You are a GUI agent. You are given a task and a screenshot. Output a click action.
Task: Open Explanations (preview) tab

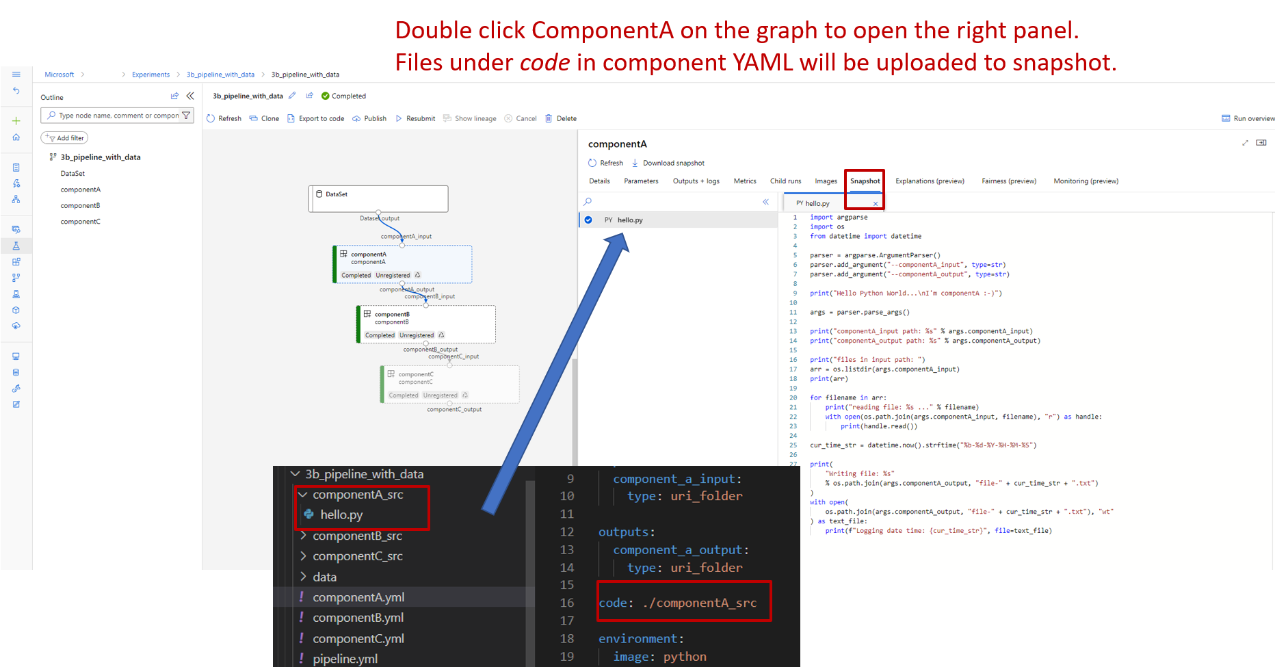[x=930, y=181]
